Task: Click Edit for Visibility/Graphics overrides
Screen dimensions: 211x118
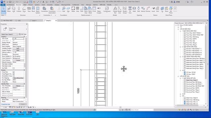Action: pyautogui.click(x=18, y=49)
